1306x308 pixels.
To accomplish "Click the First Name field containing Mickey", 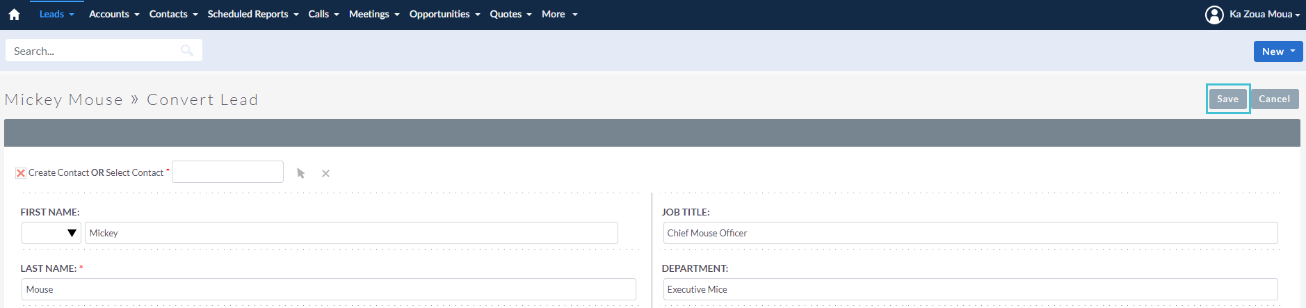I will (x=351, y=233).
